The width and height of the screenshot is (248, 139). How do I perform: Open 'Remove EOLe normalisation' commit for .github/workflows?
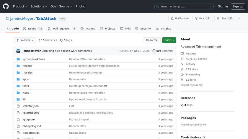(x=87, y=59)
